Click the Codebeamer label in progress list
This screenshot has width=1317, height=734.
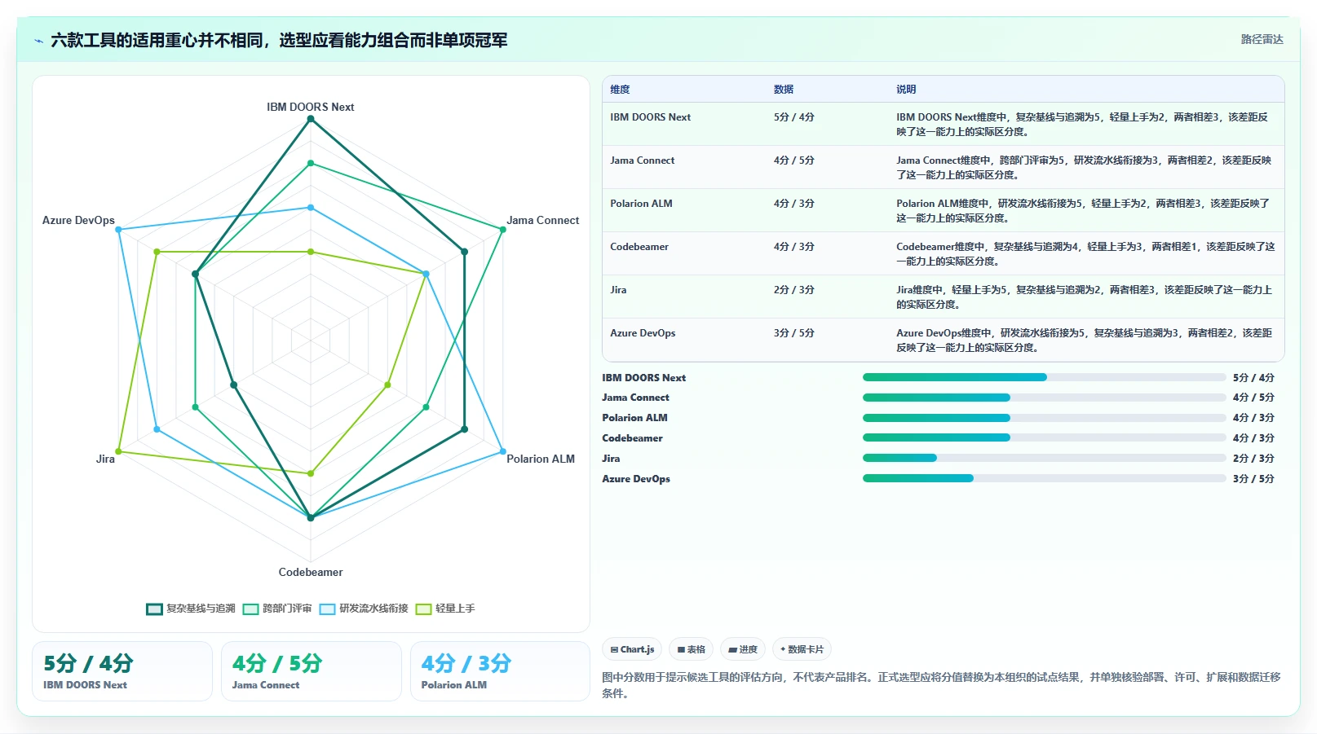coord(632,438)
